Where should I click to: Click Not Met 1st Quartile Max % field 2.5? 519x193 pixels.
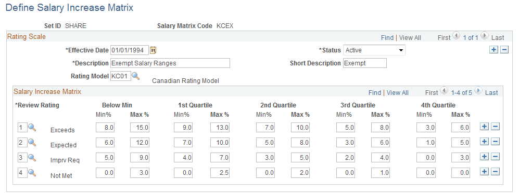[x=219, y=172]
